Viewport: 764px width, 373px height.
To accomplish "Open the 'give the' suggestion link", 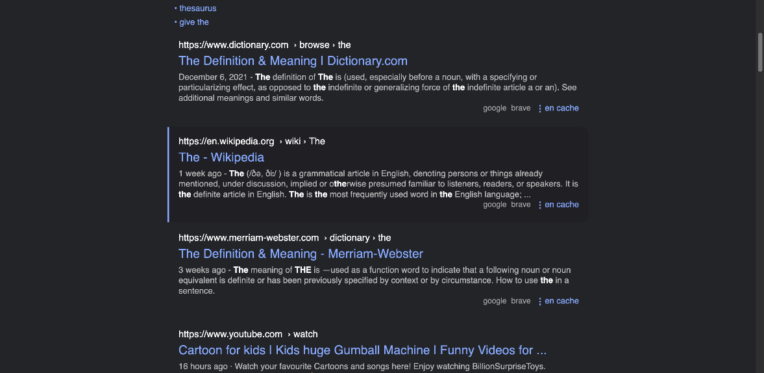I will (194, 22).
